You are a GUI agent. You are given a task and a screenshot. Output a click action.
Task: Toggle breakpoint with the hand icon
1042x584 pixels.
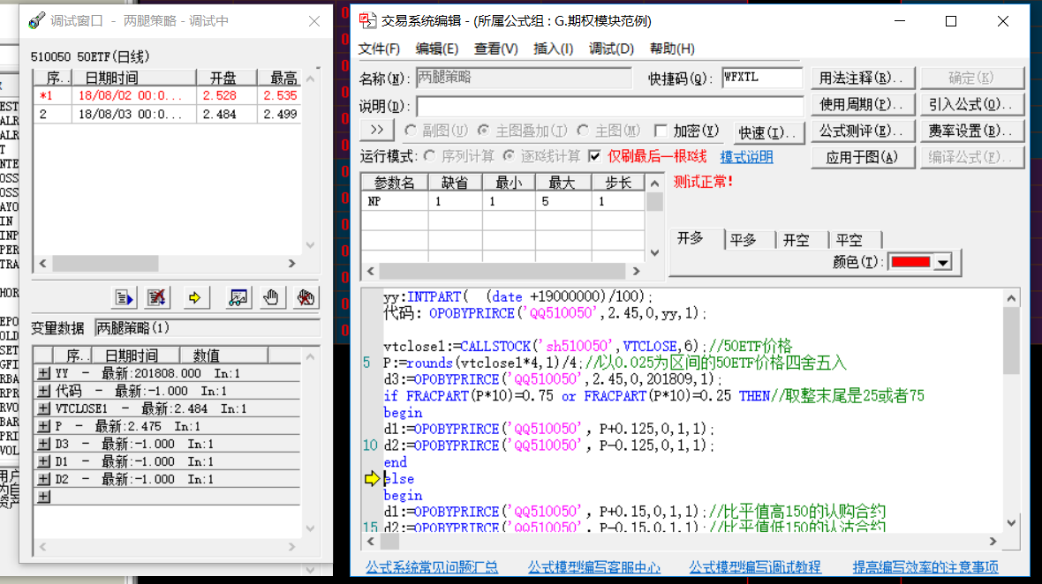pos(271,298)
